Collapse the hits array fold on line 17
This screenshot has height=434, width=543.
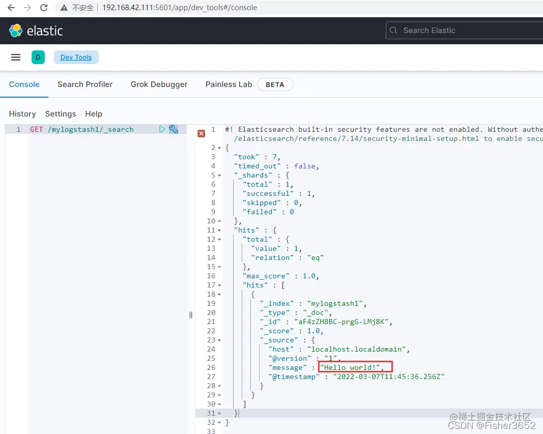219,285
